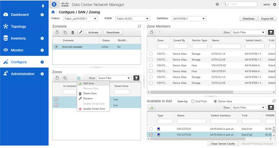Choose Rename from the menu

(93, 98)
